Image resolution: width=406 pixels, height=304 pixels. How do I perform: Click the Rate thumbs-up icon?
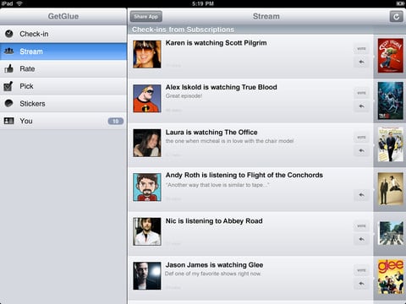(x=9, y=68)
